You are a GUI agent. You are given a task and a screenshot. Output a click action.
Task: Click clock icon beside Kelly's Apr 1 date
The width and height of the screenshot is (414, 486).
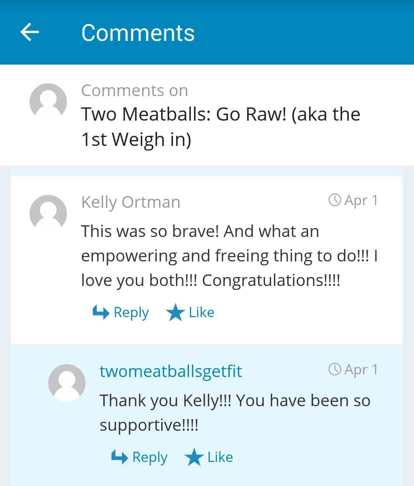[x=335, y=200]
